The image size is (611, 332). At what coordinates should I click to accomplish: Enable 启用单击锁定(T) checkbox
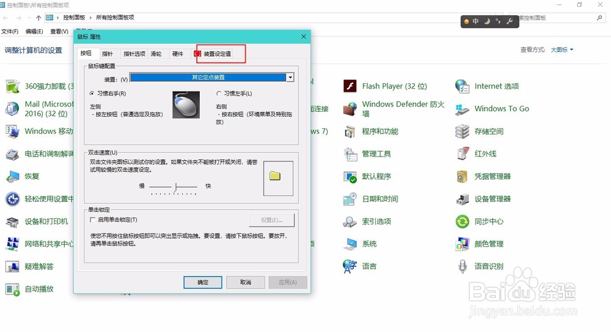tap(92, 219)
